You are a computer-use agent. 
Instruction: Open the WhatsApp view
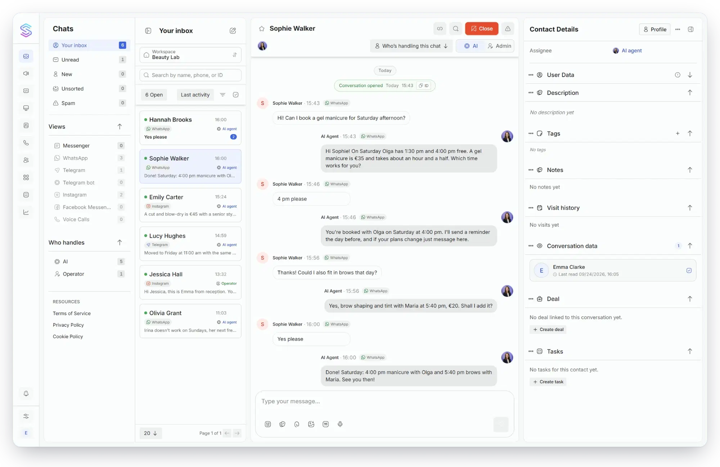click(x=89, y=158)
